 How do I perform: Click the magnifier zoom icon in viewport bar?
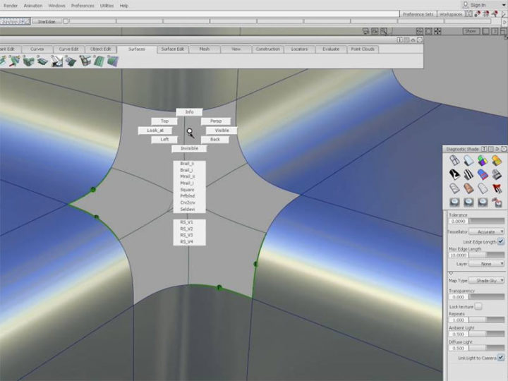(384, 31)
